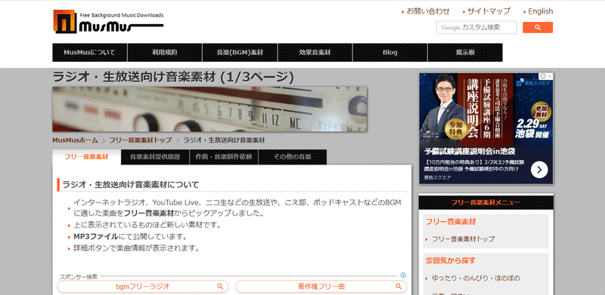Click bgmフリーラジオ sponsor search

[143, 287]
